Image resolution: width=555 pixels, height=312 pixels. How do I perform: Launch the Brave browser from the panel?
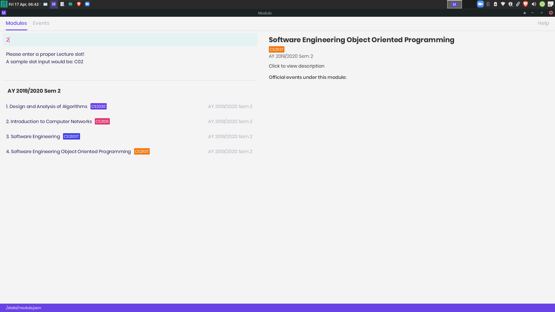click(x=79, y=4)
